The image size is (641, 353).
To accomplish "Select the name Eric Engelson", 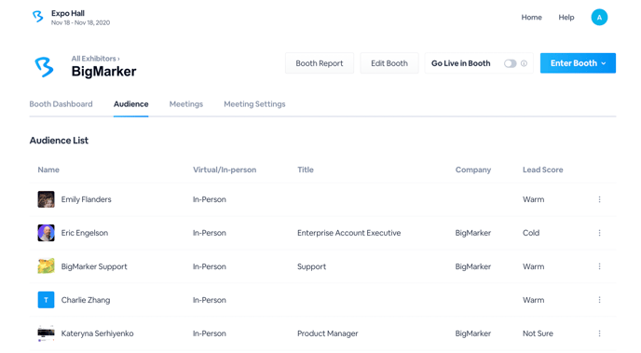I will click(x=85, y=233).
